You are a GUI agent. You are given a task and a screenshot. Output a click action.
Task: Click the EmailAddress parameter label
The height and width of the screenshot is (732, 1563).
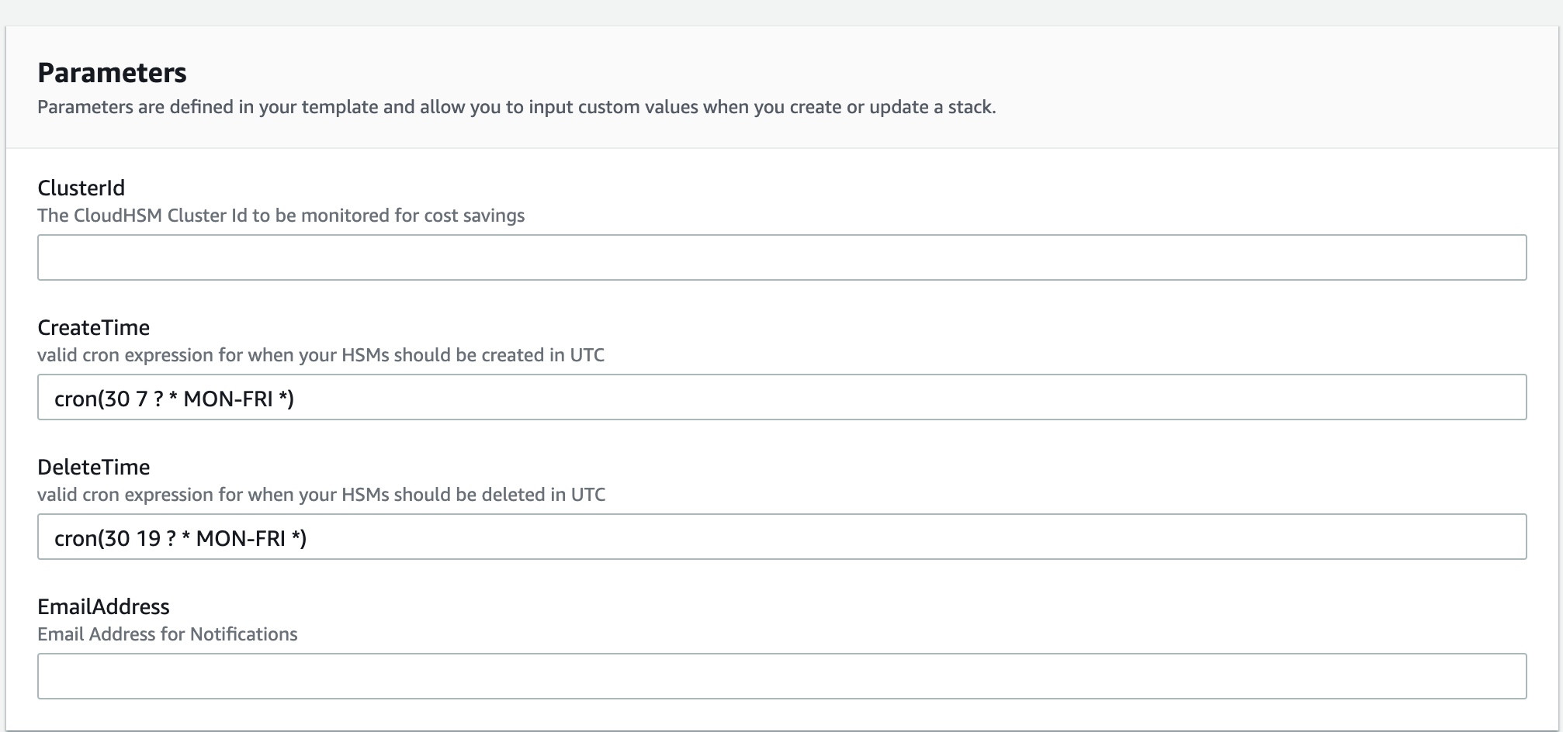(x=103, y=606)
